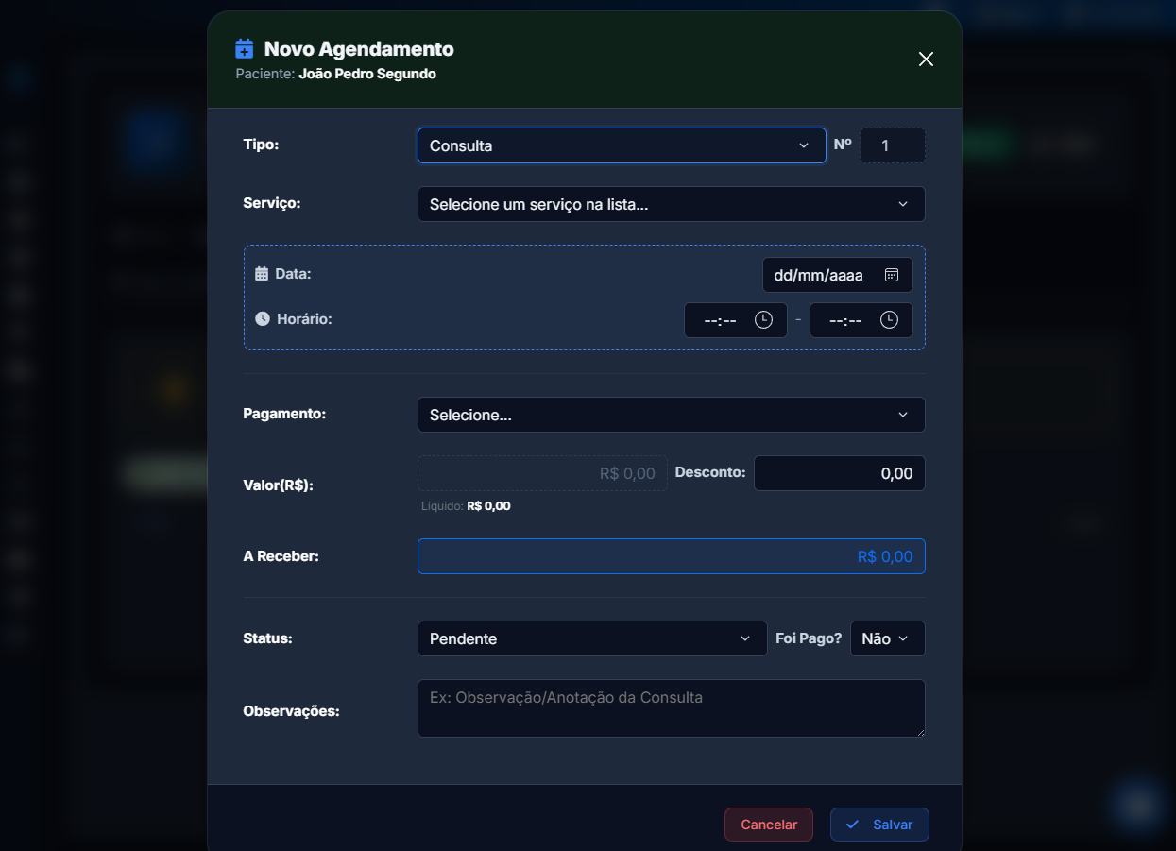The image size is (1176, 851).
Task: Click the A Receber label
Action: [281, 556]
